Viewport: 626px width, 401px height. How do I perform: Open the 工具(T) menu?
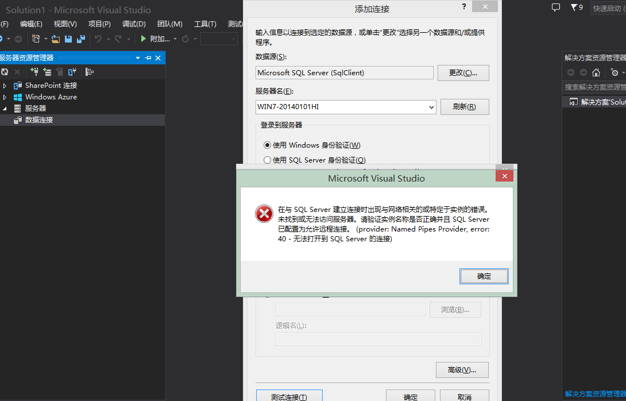(205, 24)
